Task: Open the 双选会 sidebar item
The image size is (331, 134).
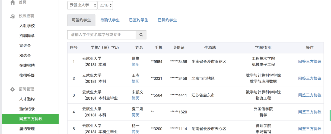Action: tap(25, 55)
